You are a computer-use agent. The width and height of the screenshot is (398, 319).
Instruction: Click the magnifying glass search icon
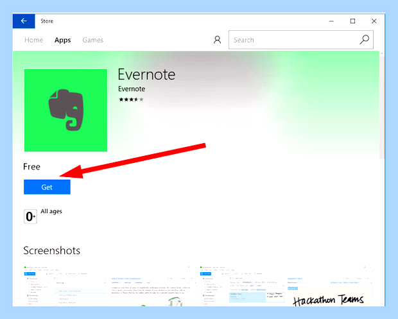click(364, 40)
